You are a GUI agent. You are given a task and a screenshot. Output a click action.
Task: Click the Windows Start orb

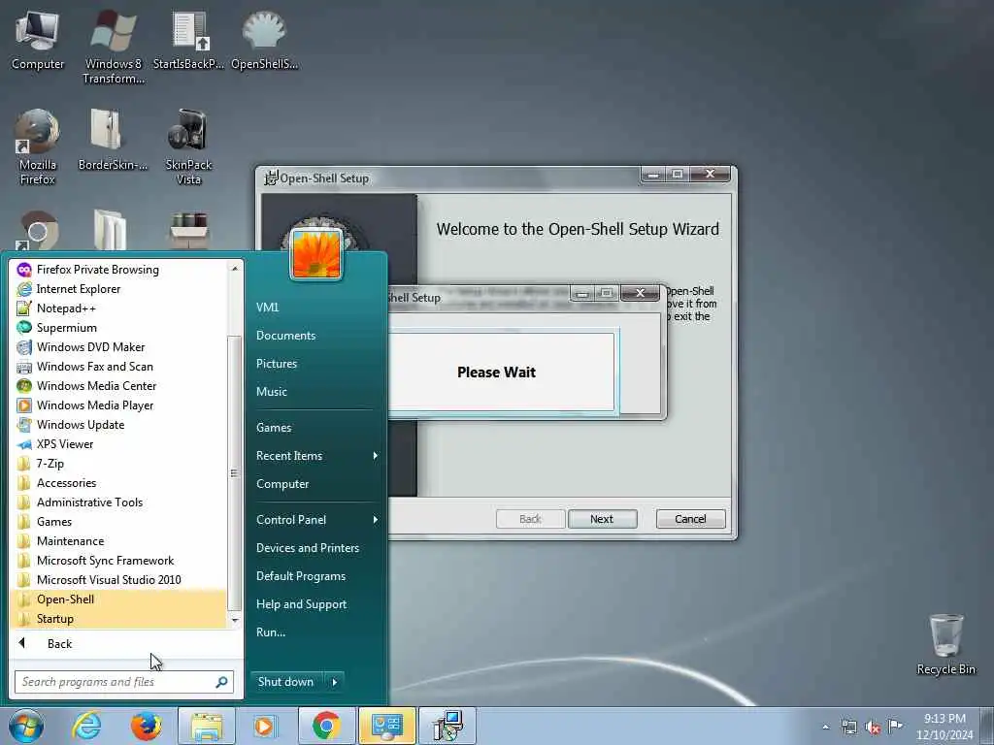(x=26, y=726)
